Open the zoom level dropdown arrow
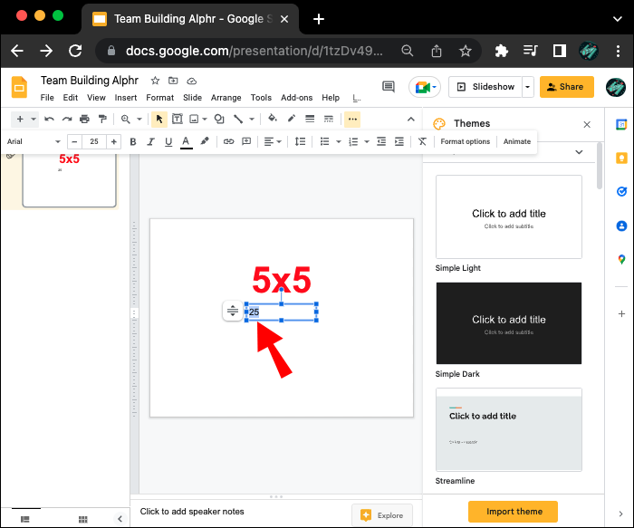 point(139,119)
